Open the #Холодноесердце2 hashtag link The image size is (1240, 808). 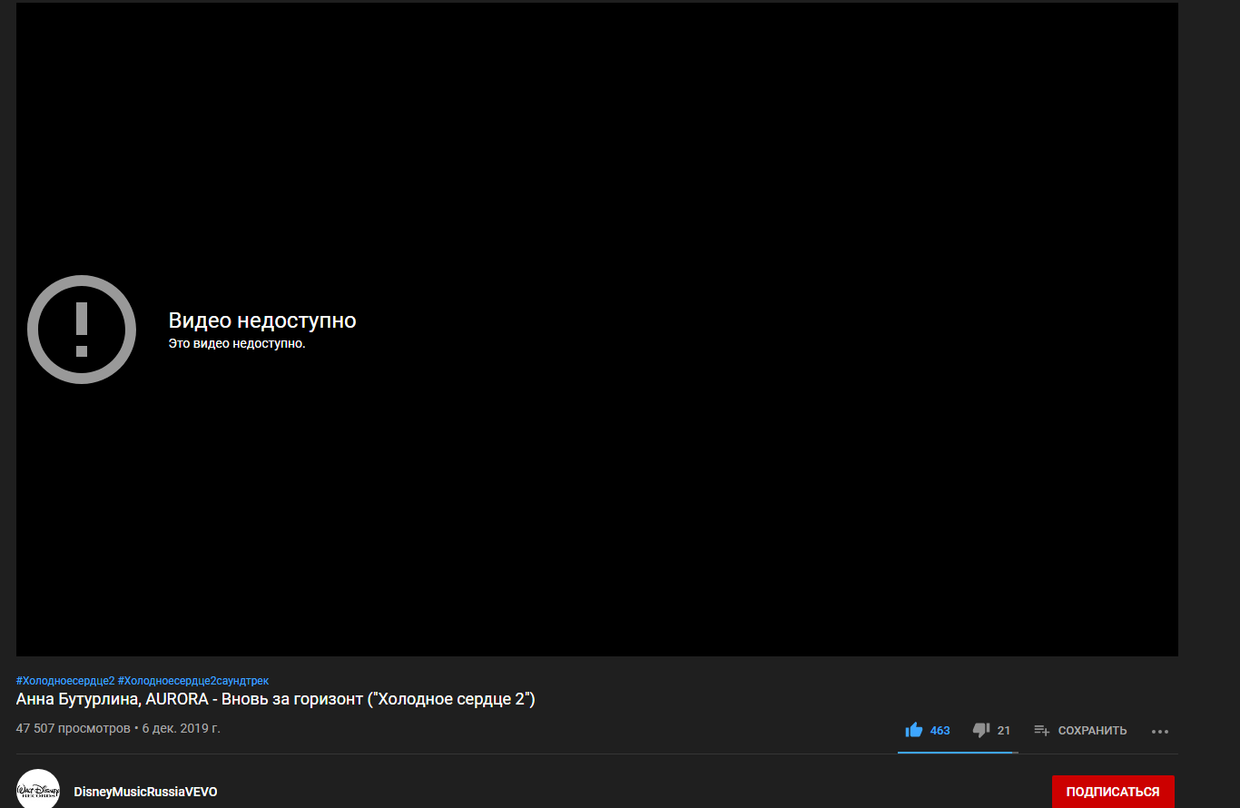(65, 680)
